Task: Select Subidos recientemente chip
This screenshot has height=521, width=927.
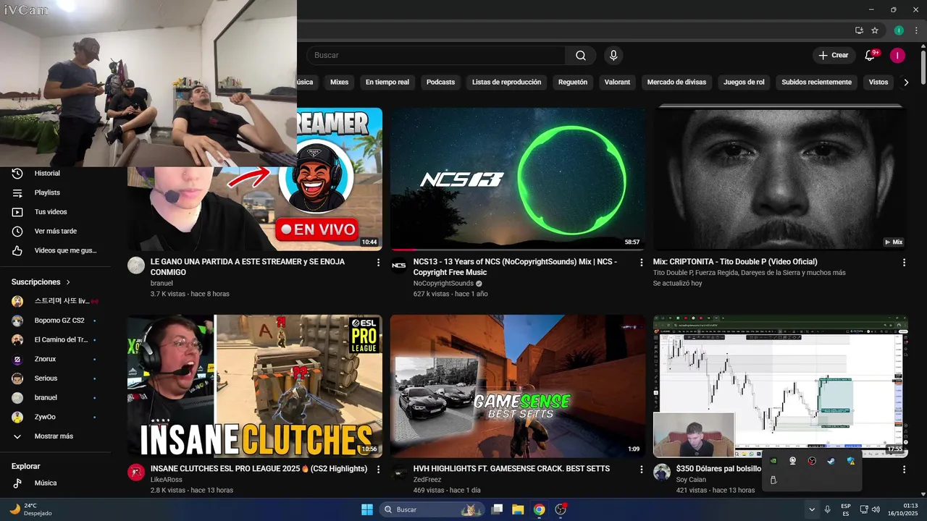Action: (x=816, y=82)
